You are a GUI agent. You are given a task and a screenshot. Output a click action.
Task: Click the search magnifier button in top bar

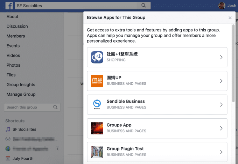click(x=143, y=6)
